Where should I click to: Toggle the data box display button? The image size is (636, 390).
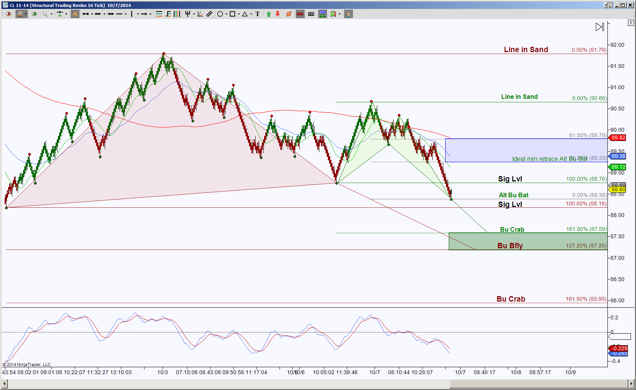coord(311,14)
